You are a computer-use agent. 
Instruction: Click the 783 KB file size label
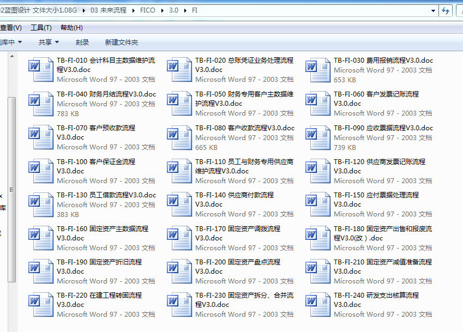pos(68,113)
